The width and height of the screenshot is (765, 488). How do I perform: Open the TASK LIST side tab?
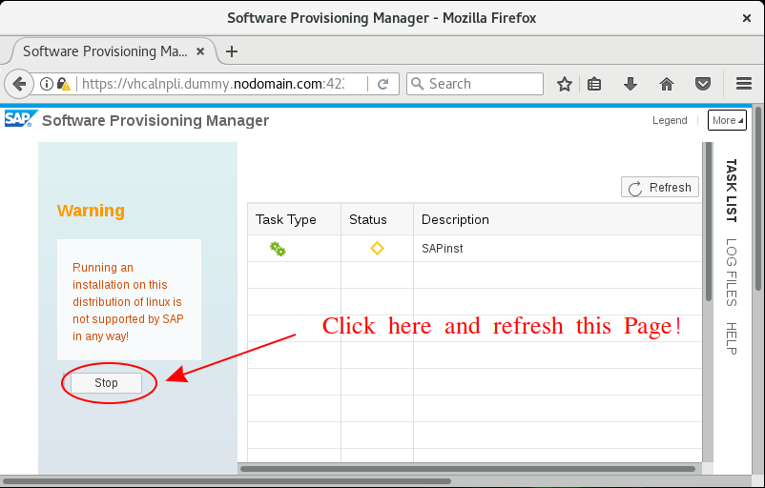click(x=731, y=191)
